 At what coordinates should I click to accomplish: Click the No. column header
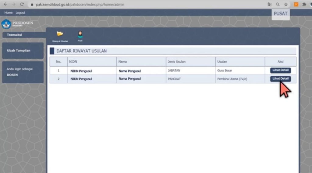(58, 62)
